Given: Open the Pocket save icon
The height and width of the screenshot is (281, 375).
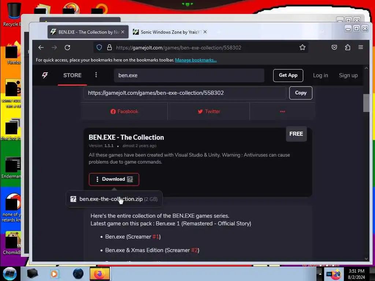Looking at the screenshot, I should point(334,47).
